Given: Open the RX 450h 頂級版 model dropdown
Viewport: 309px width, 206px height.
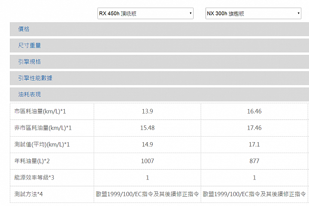Looking at the screenshot, I should pos(145,13).
